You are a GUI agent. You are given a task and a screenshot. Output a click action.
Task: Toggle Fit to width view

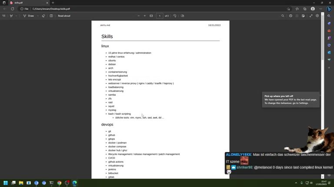pyautogui.click(x=151, y=16)
